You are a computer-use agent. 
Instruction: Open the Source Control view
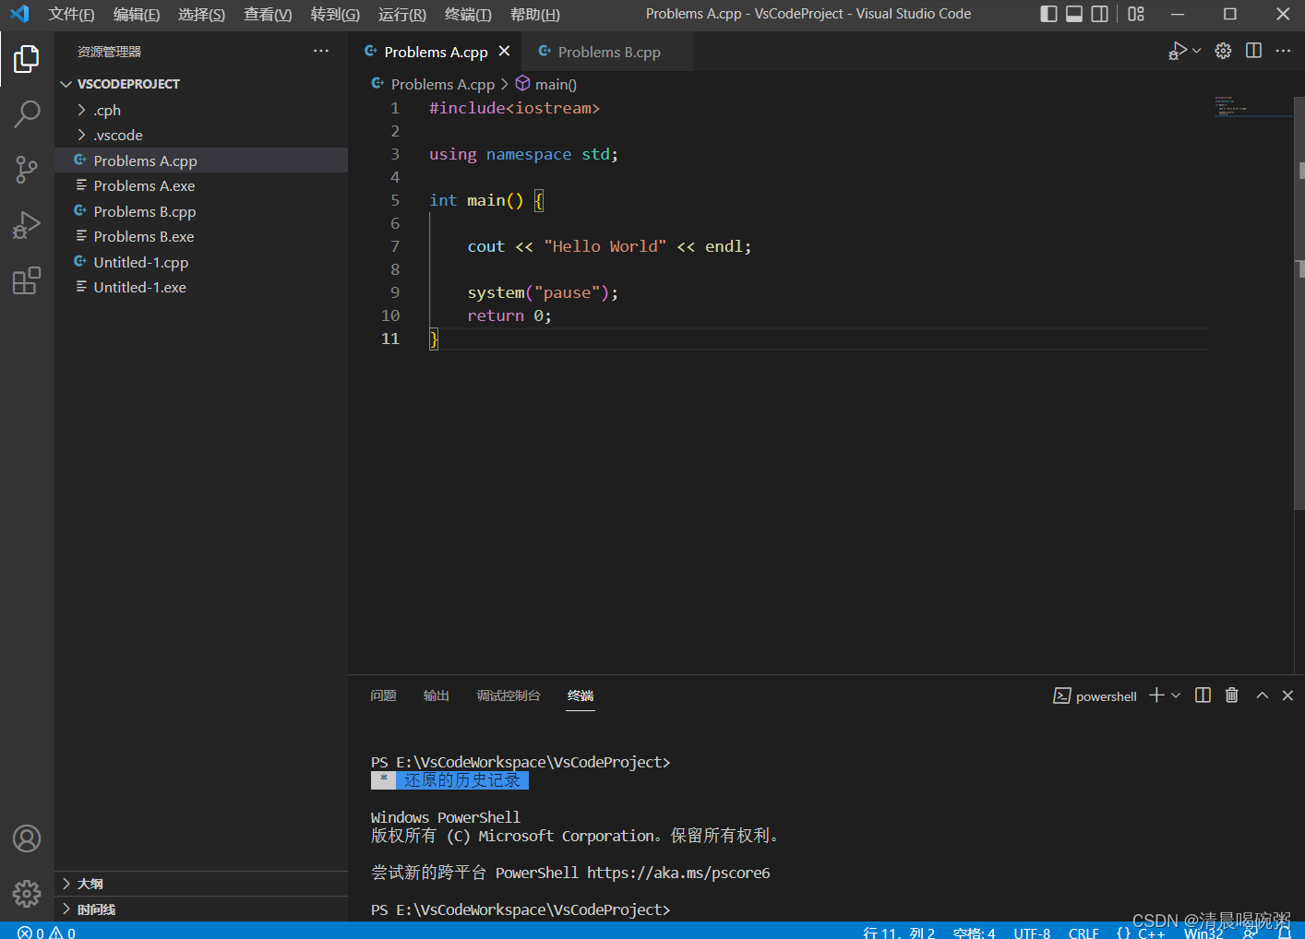[27, 170]
